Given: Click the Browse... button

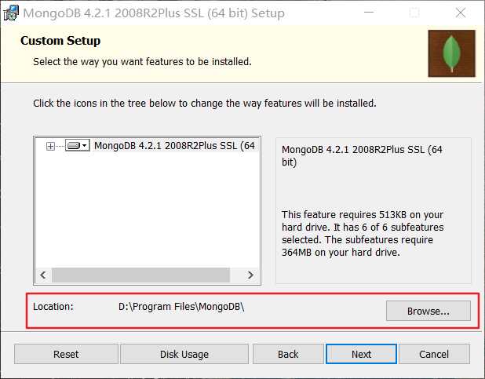Looking at the screenshot, I should pos(428,311).
